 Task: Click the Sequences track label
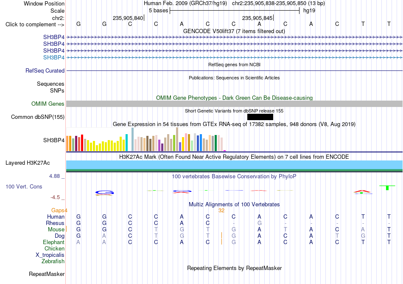point(50,84)
